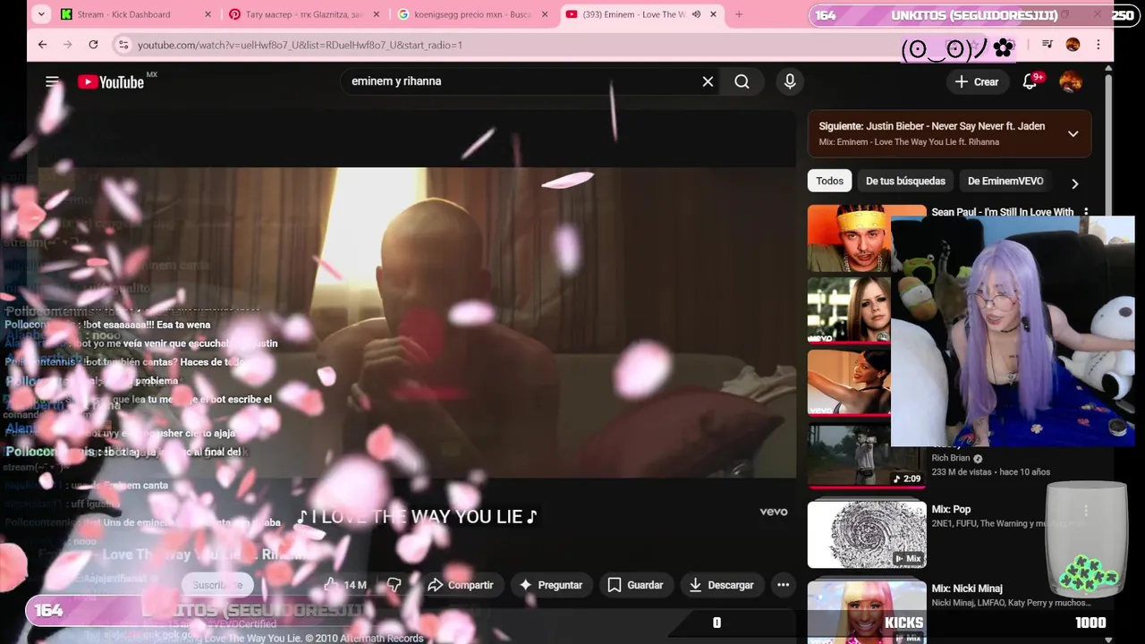Screen dimensions: 1145x644
Task: Select the De EminemVEVO chip
Action: pyautogui.click(x=1005, y=181)
